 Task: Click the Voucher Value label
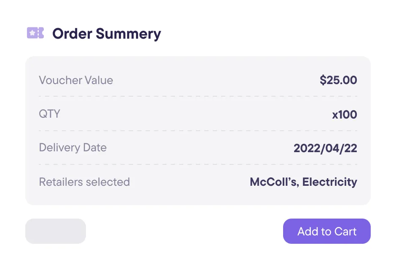click(76, 80)
